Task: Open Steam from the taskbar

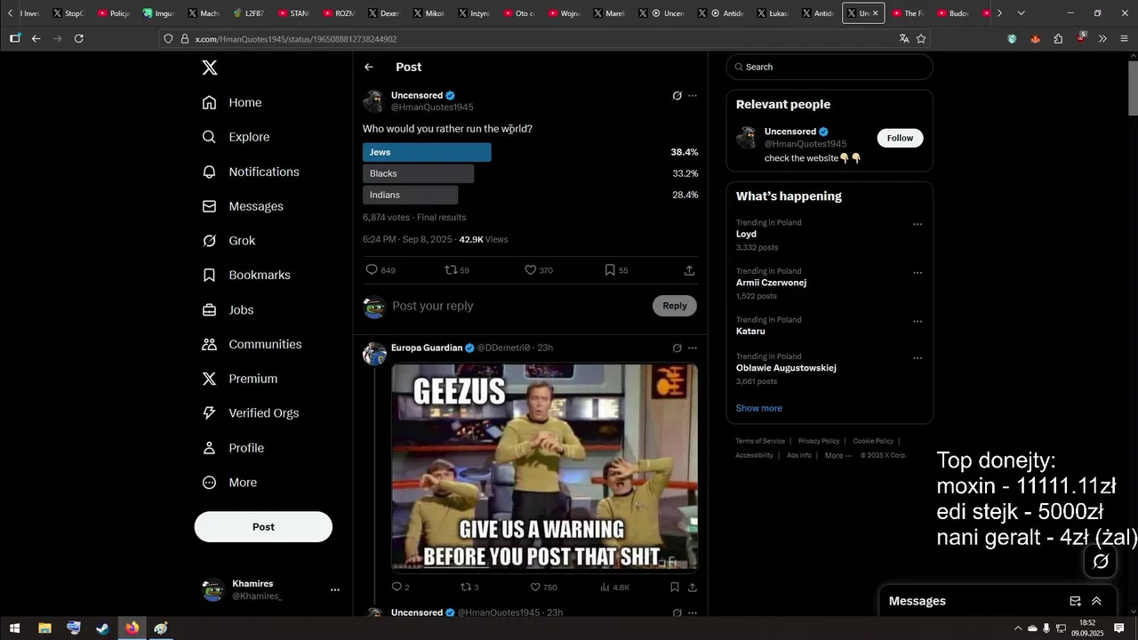Action: click(103, 628)
